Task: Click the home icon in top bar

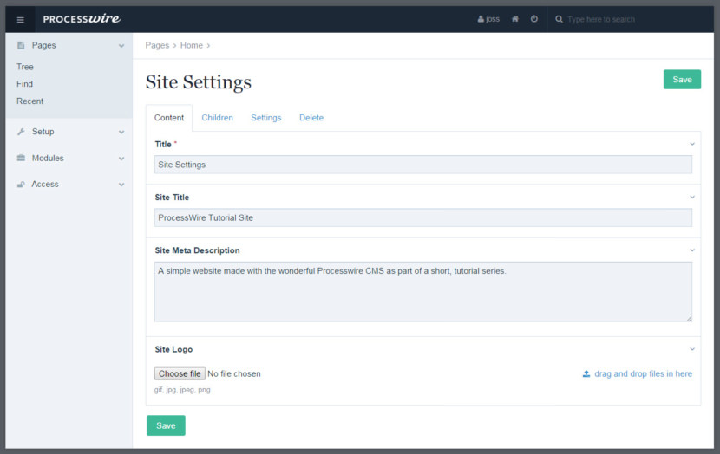Action: coord(515,19)
